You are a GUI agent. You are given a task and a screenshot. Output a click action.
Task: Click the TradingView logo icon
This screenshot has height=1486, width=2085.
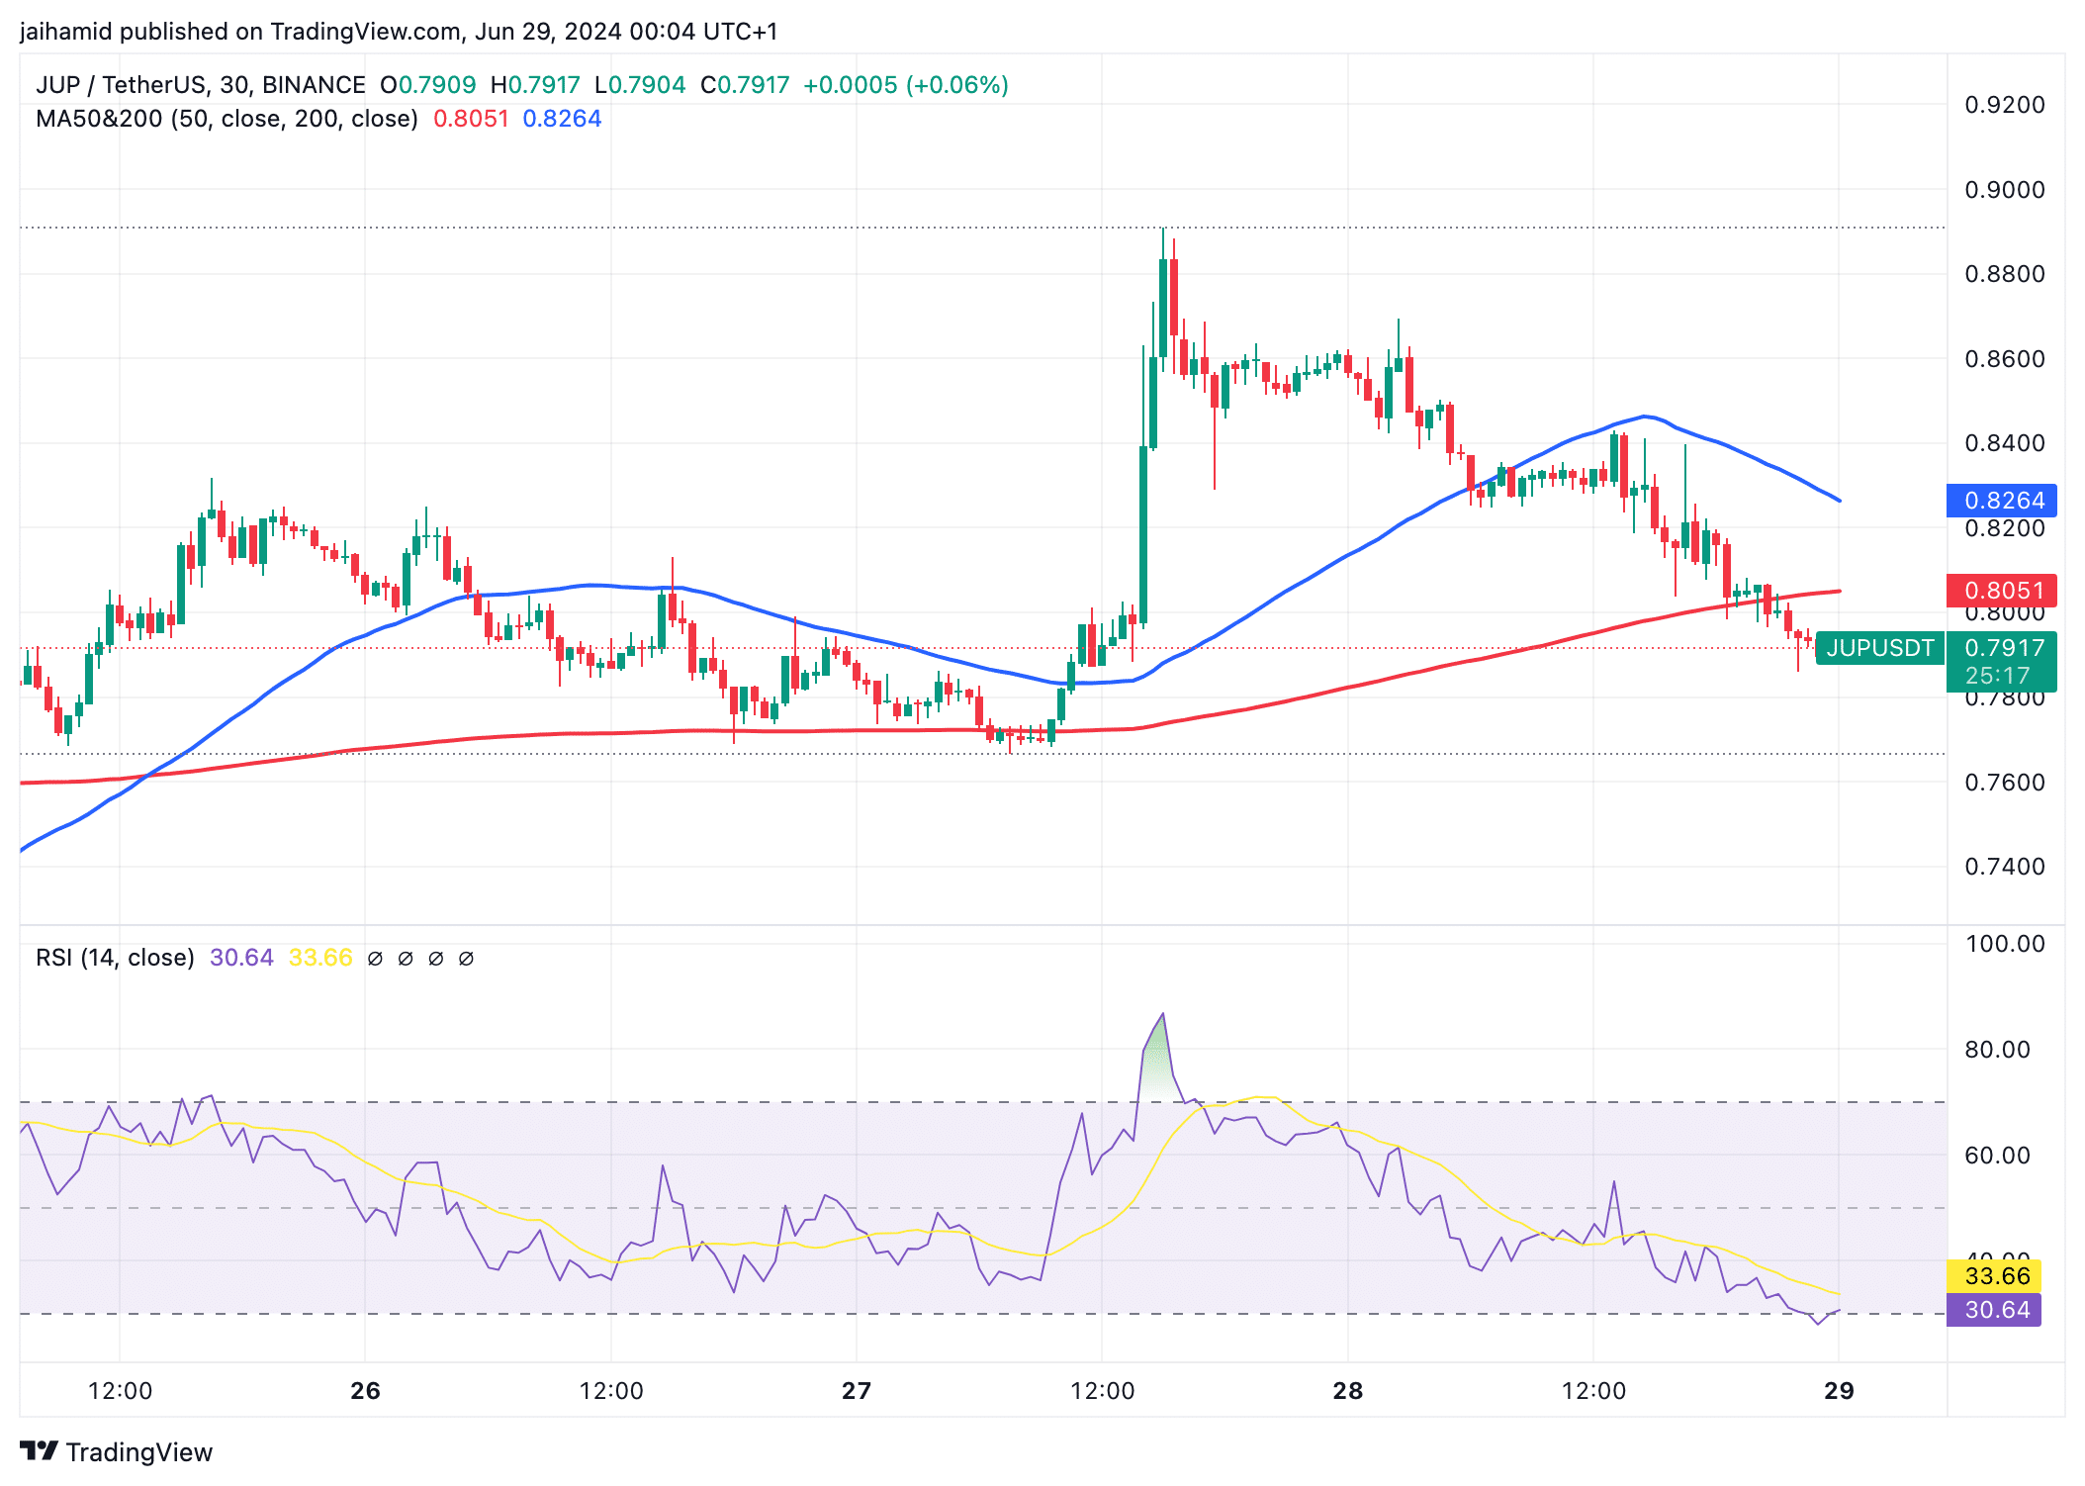[x=40, y=1450]
